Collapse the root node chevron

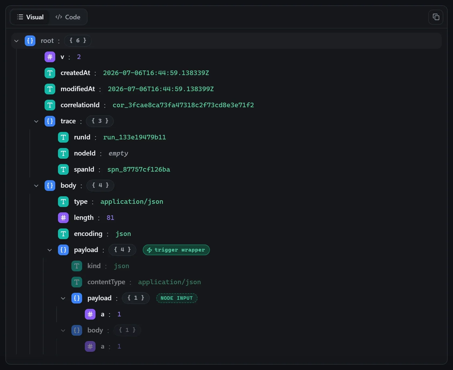click(16, 41)
